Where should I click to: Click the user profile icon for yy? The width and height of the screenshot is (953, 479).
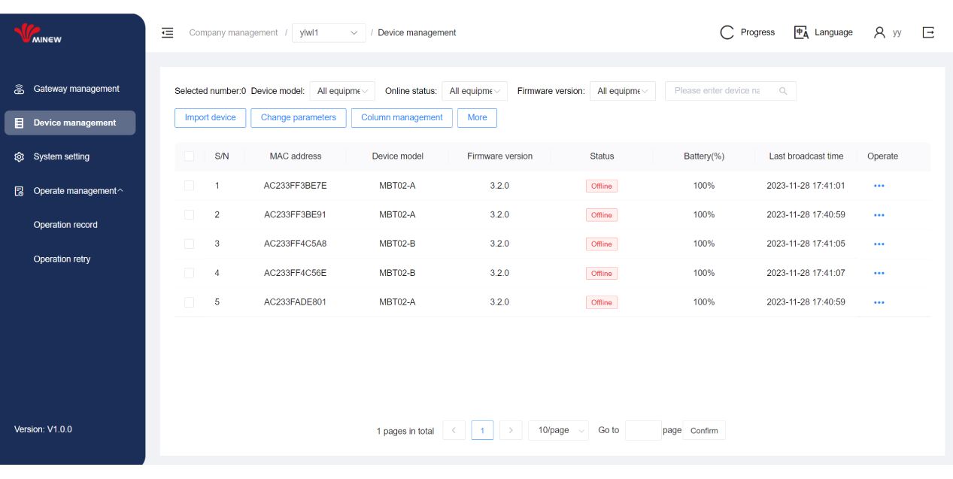[879, 32]
